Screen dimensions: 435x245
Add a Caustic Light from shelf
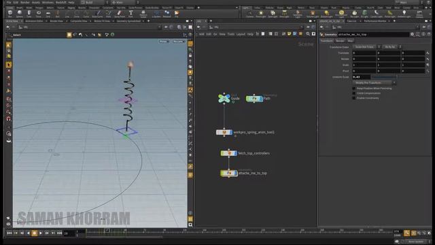[376, 14]
